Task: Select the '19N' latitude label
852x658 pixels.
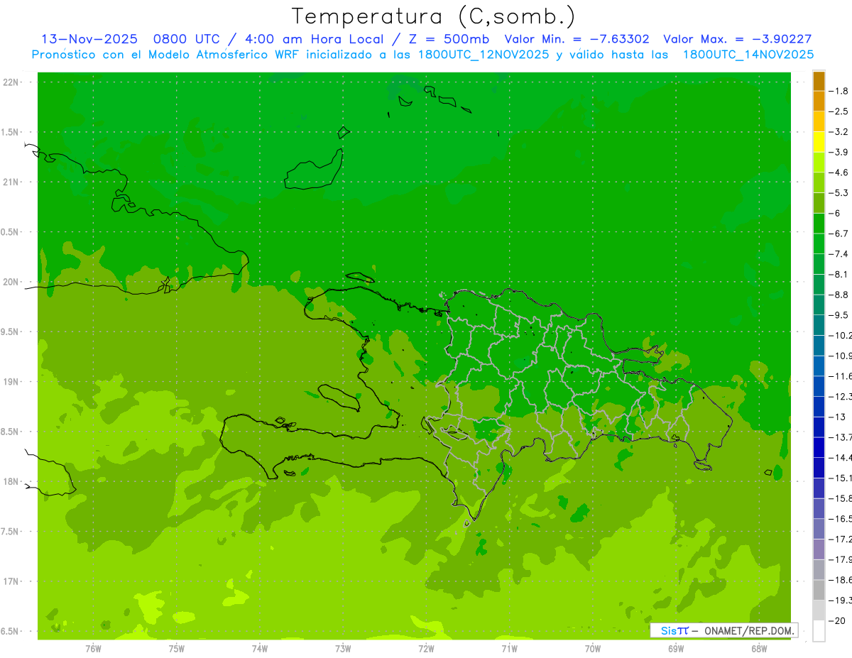Action: tap(11, 382)
